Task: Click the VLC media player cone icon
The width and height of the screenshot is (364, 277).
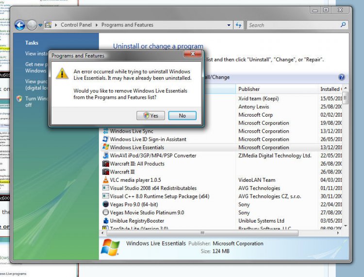Action: click(106, 180)
